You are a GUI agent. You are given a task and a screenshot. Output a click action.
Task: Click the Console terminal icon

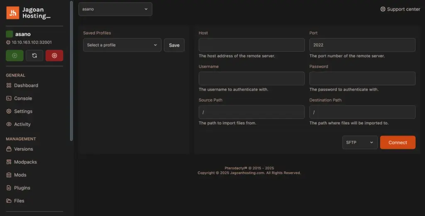9,98
